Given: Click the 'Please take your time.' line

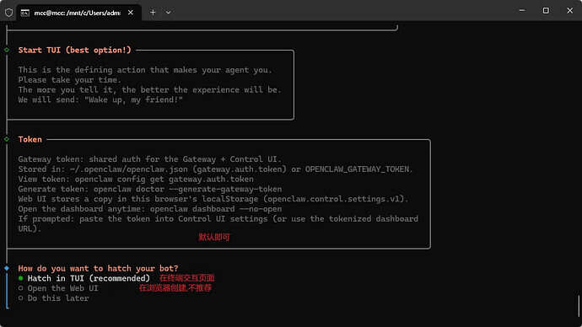Looking at the screenshot, I should (70, 80).
